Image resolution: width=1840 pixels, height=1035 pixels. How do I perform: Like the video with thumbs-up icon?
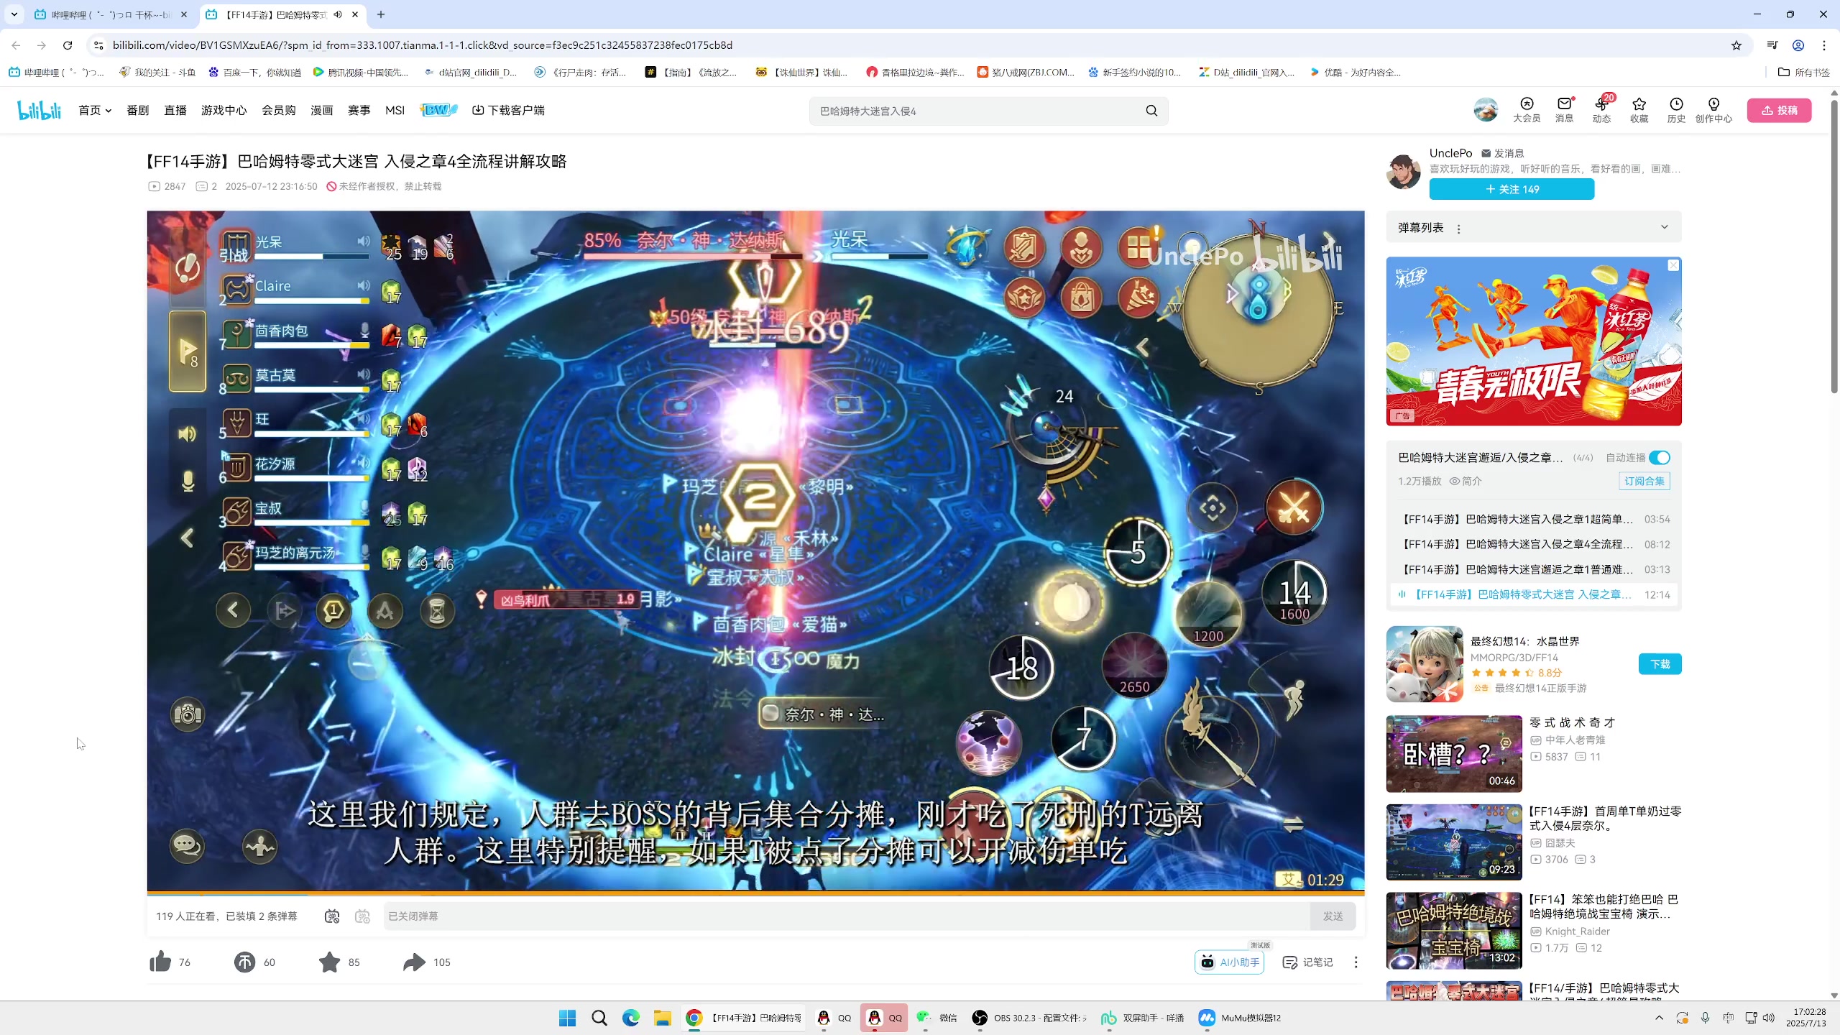(x=160, y=962)
